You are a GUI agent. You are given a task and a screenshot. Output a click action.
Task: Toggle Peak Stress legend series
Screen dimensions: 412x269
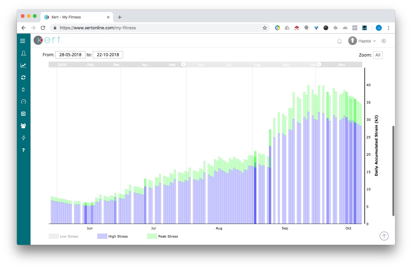coord(163,236)
